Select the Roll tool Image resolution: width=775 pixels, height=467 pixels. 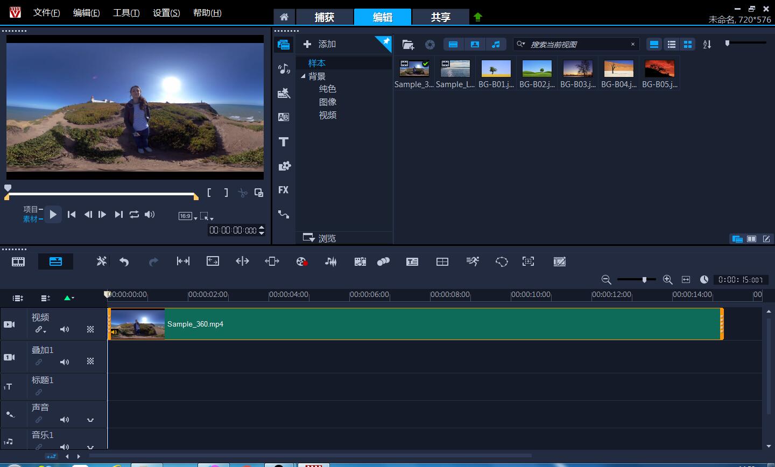click(242, 261)
